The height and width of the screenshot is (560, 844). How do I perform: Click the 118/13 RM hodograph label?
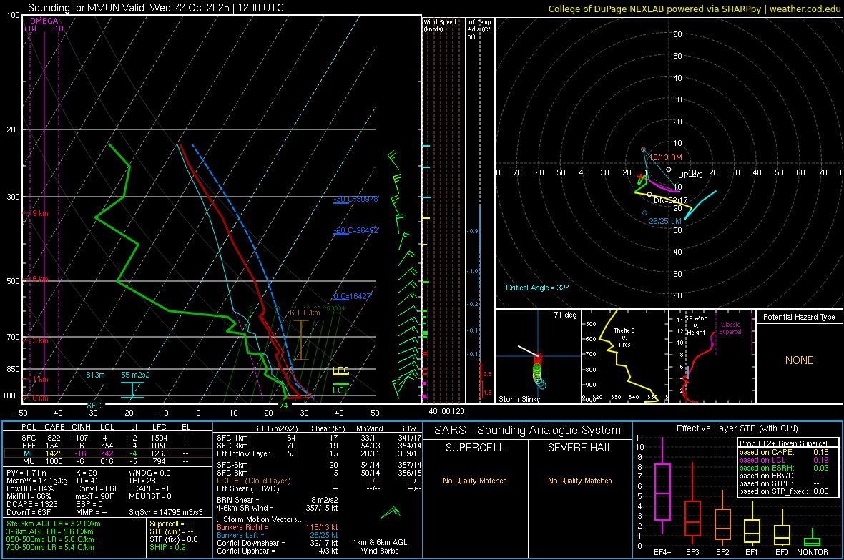point(663,157)
